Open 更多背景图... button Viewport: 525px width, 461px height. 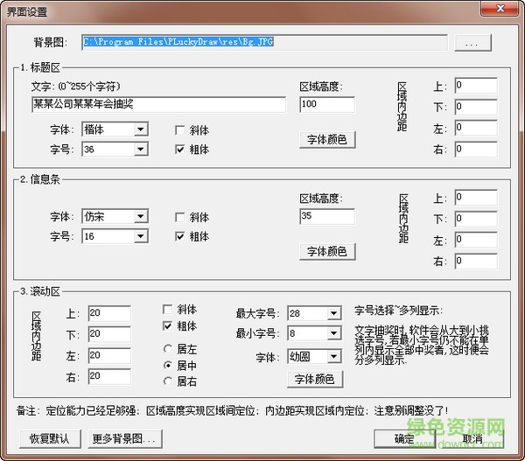[125, 437]
